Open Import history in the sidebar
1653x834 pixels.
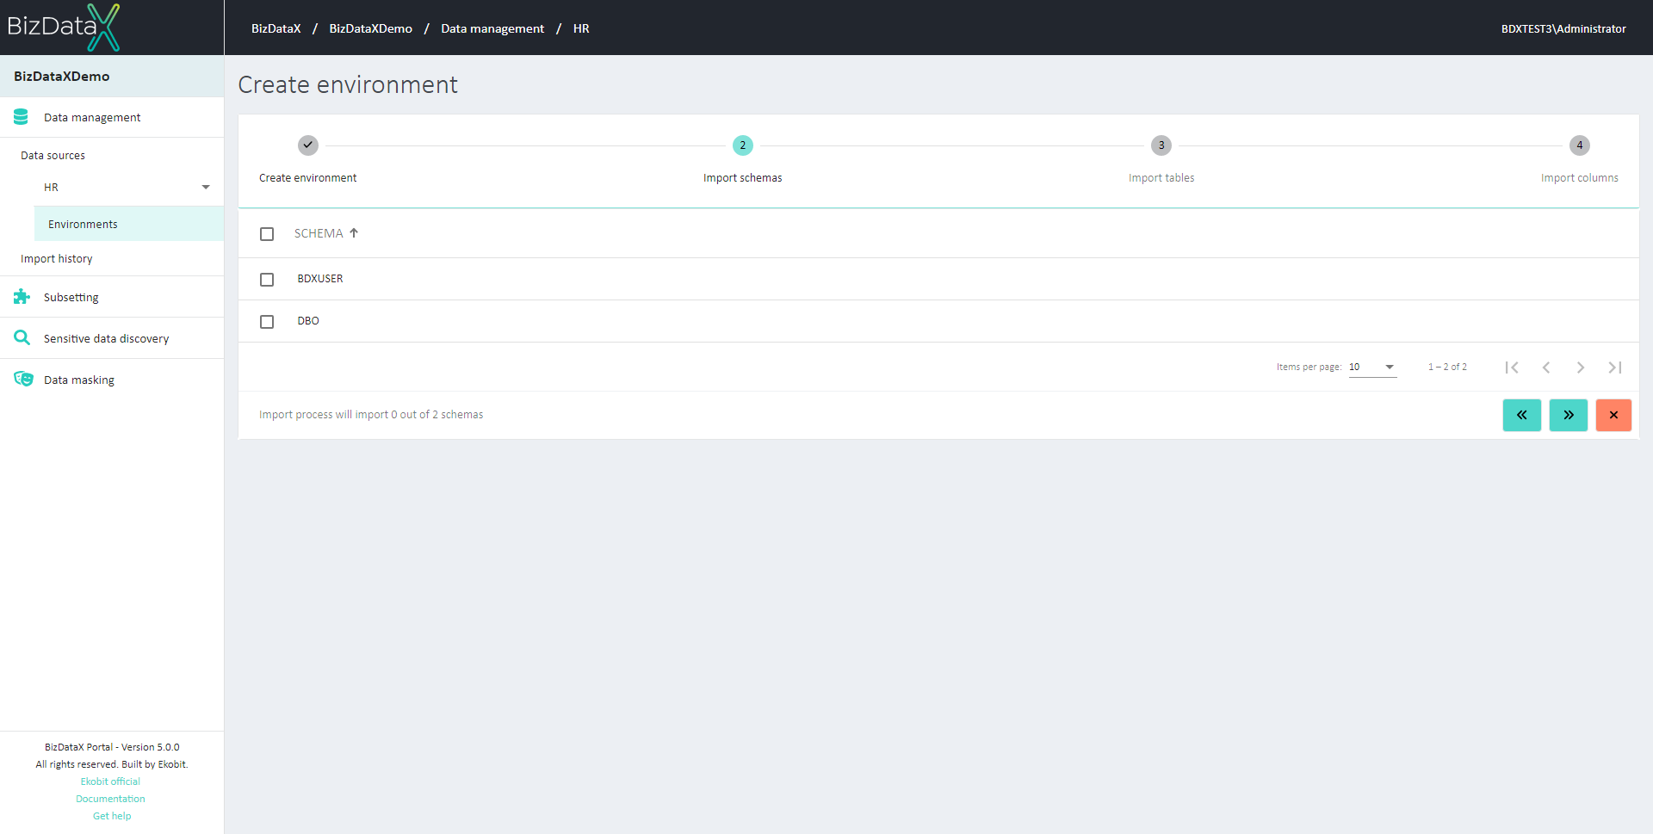tap(57, 259)
